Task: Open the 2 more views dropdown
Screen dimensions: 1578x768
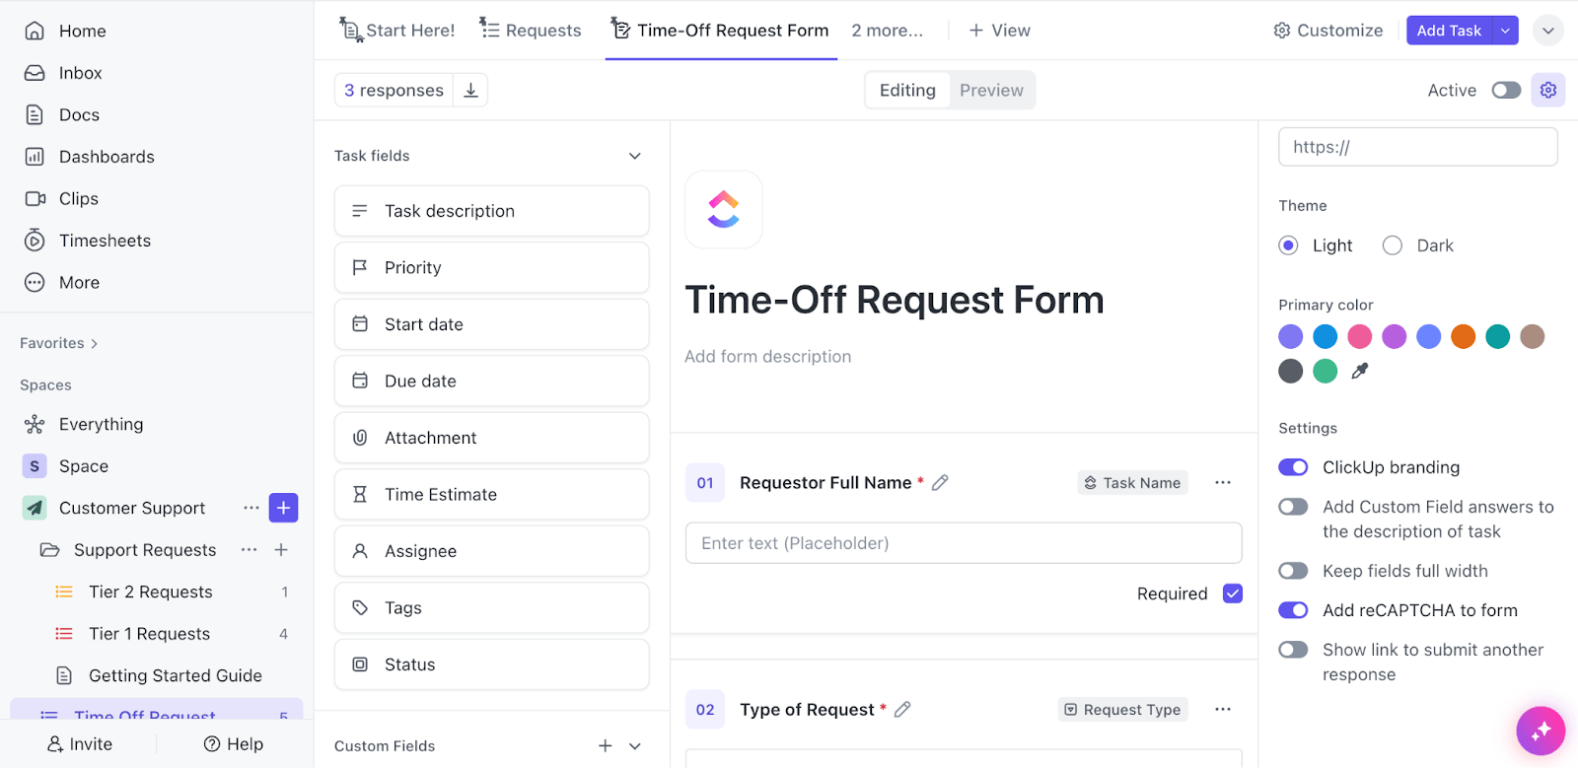Action: 887,30
